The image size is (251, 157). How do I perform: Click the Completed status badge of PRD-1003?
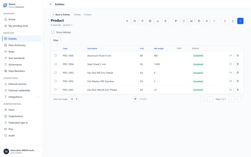click(x=198, y=73)
